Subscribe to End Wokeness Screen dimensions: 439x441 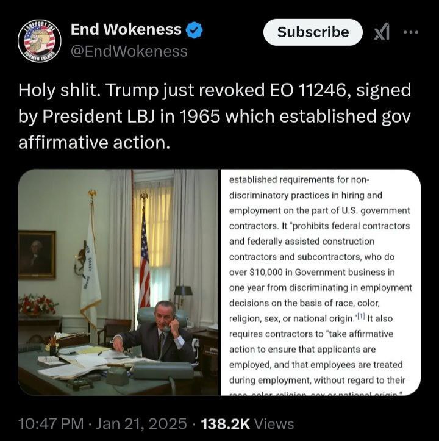point(313,32)
